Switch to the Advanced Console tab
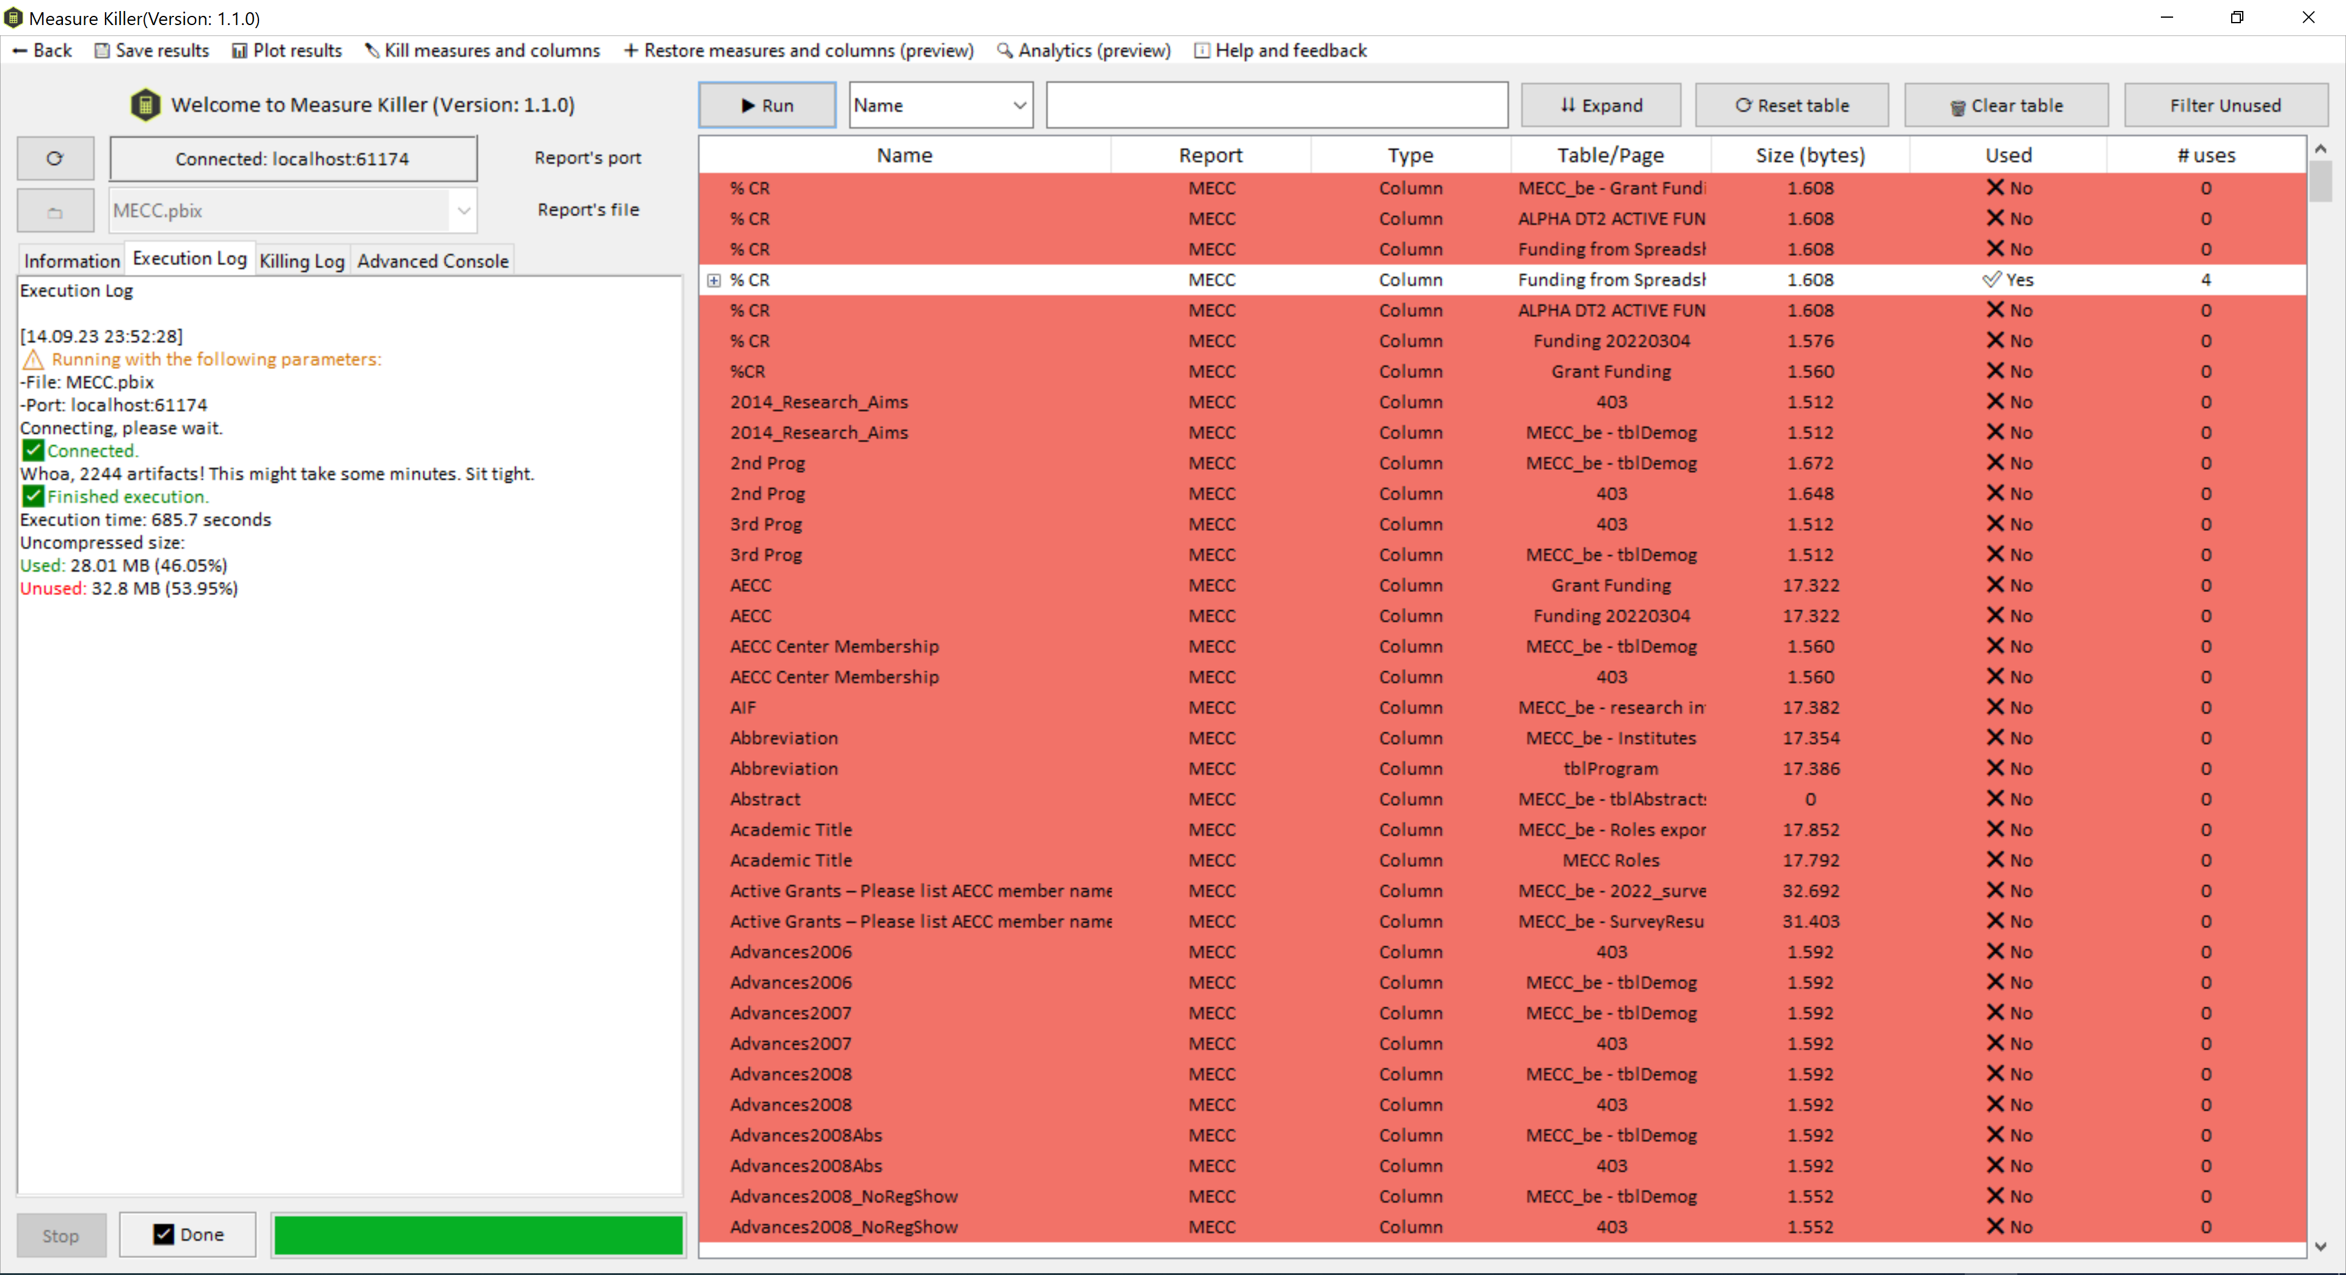Image resolution: width=2346 pixels, height=1275 pixels. click(433, 260)
